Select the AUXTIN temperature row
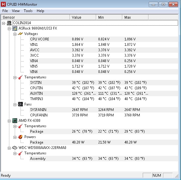Image resolution: width=181 pixels, height=180 pixels. [104, 93]
